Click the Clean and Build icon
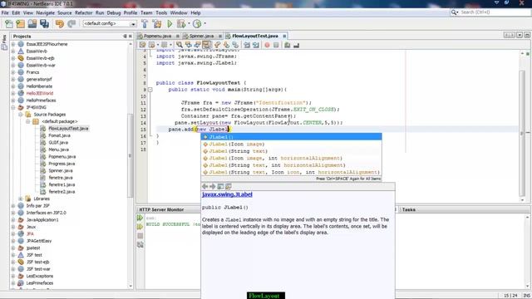Viewport: 532px width, 299px height. pyautogui.click(x=157, y=24)
